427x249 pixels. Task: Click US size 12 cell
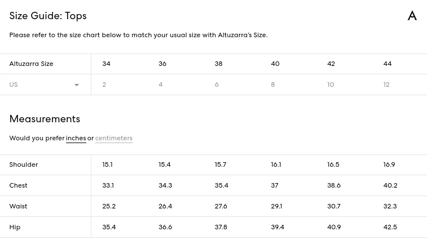pos(386,85)
